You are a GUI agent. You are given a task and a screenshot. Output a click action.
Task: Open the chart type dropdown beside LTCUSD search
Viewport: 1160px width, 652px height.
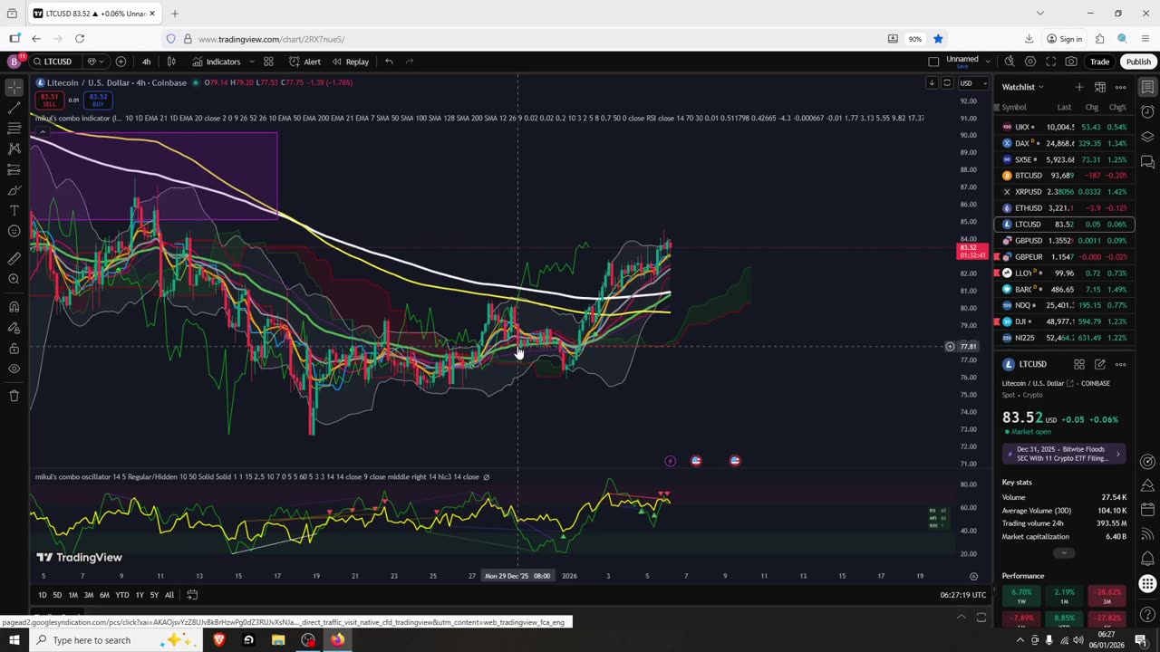(95, 62)
